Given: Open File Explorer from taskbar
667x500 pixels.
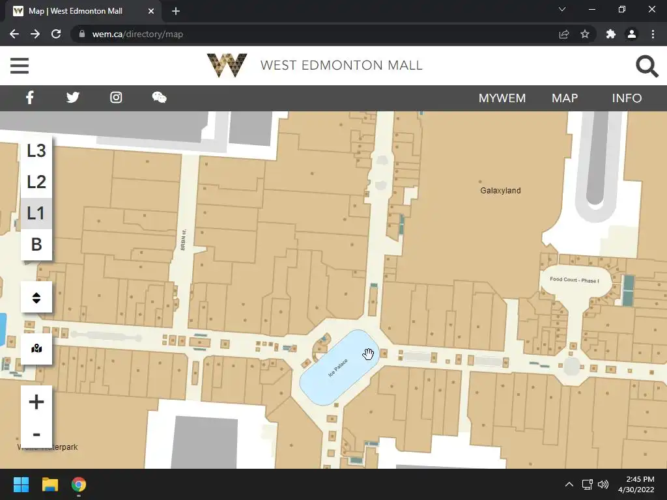Looking at the screenshot, I should (50, 484).
